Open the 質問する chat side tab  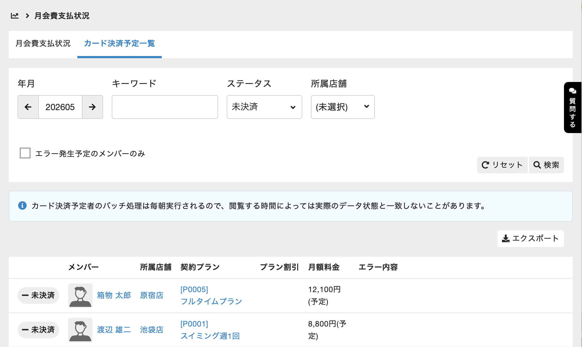[572, 107]
